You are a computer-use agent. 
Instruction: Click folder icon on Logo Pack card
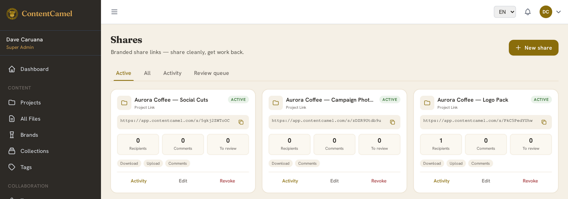click(427, 103)
